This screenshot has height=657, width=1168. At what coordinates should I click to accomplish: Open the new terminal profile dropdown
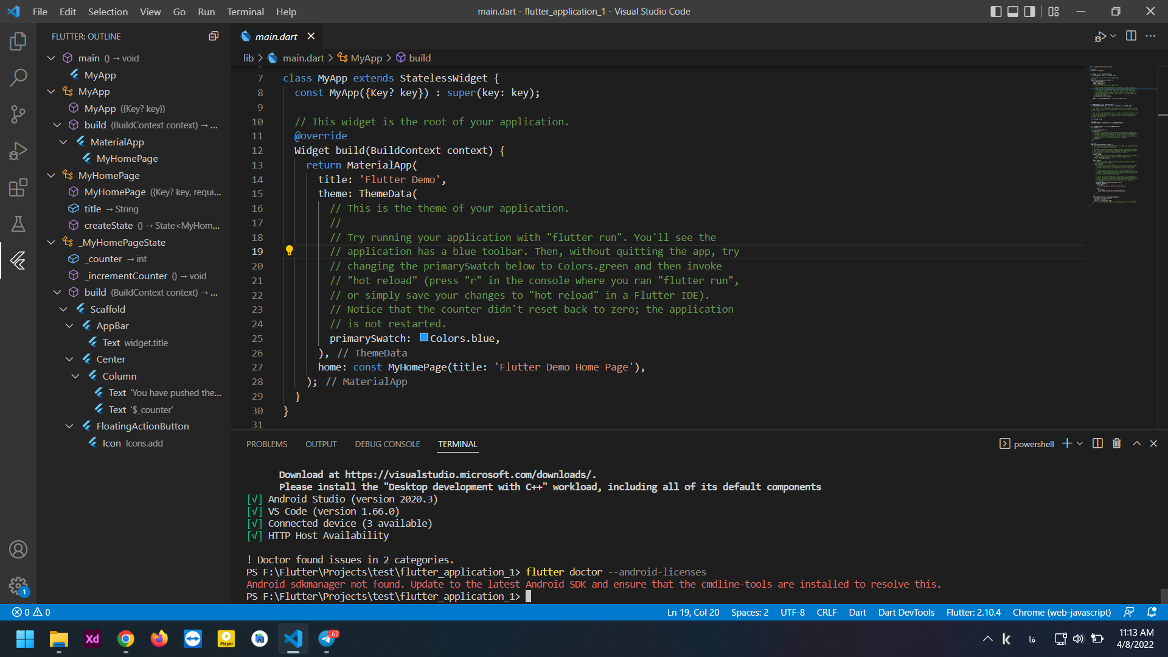1080,443
